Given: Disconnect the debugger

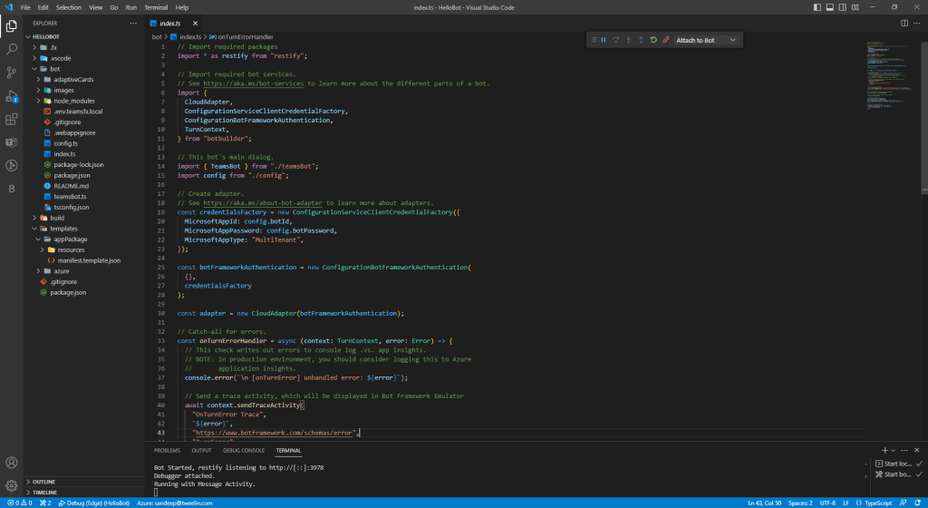Looking at the screenshot, I should point(666,40).
